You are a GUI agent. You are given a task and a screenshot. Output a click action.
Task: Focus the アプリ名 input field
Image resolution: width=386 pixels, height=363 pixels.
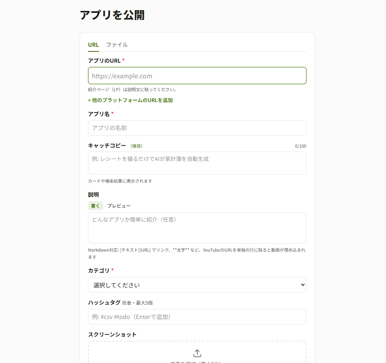(x=197, y=128)
